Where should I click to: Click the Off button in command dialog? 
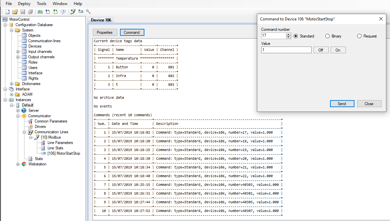[321, 50]
